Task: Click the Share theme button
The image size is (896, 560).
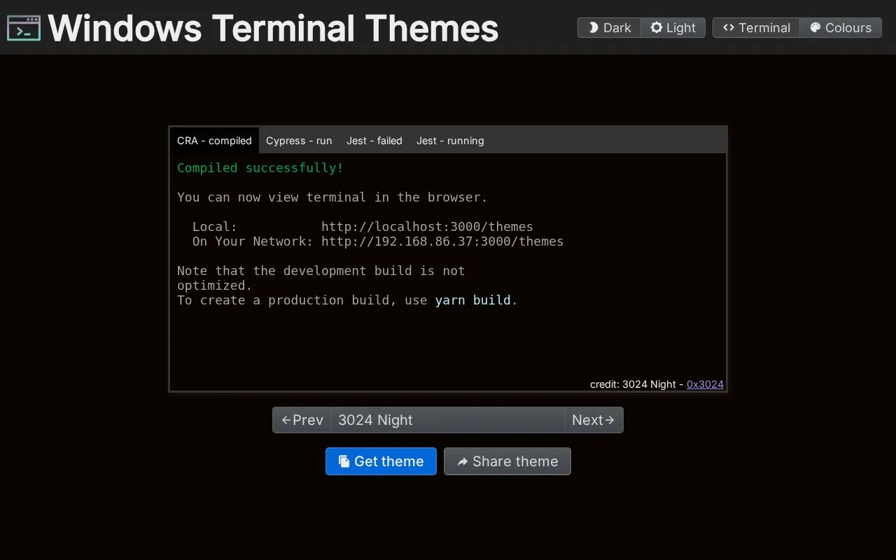Action: (x=507, y=461)
